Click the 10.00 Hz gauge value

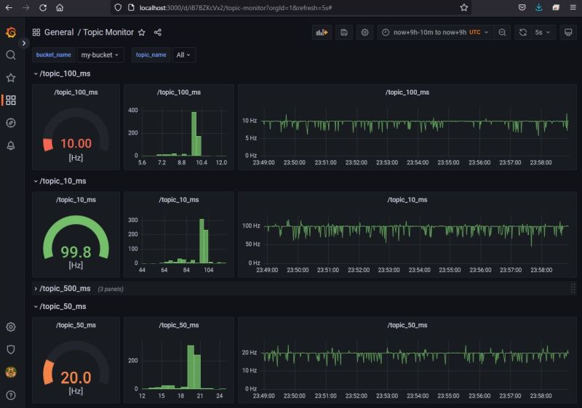76,143
